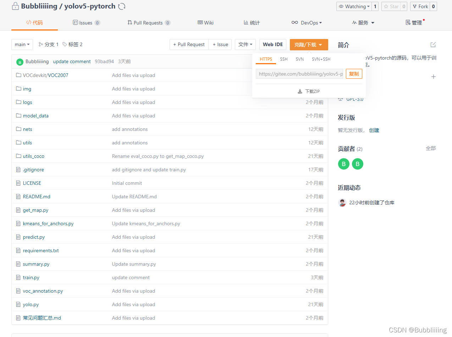Click the user avatar in 近期动态

[342, 203]
